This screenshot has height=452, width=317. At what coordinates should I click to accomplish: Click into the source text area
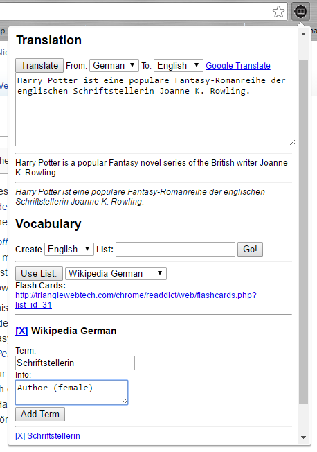click(x=156, y=110)
